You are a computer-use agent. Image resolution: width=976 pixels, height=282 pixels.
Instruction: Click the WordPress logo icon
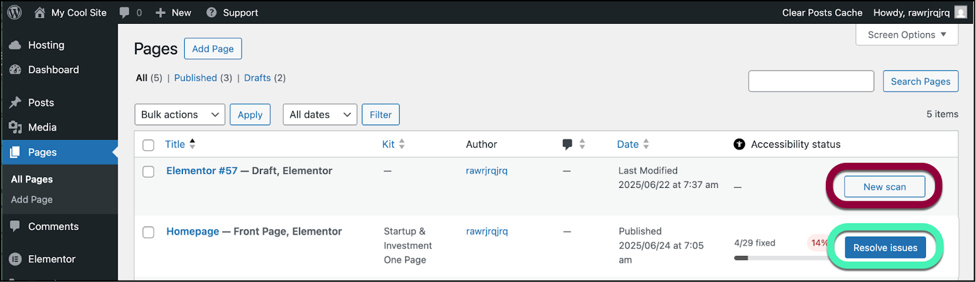(15, 12)
